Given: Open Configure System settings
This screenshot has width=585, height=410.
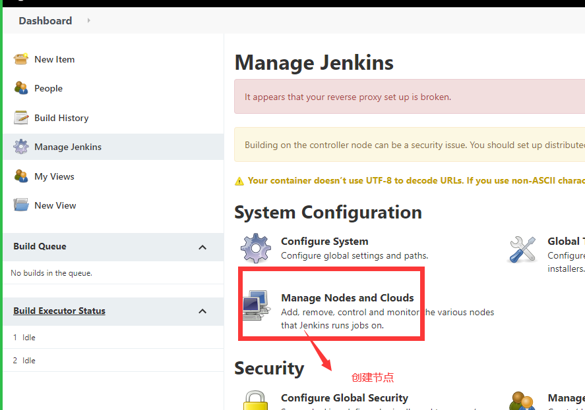Looking at the screenshot, I should [x=324, y=242].
